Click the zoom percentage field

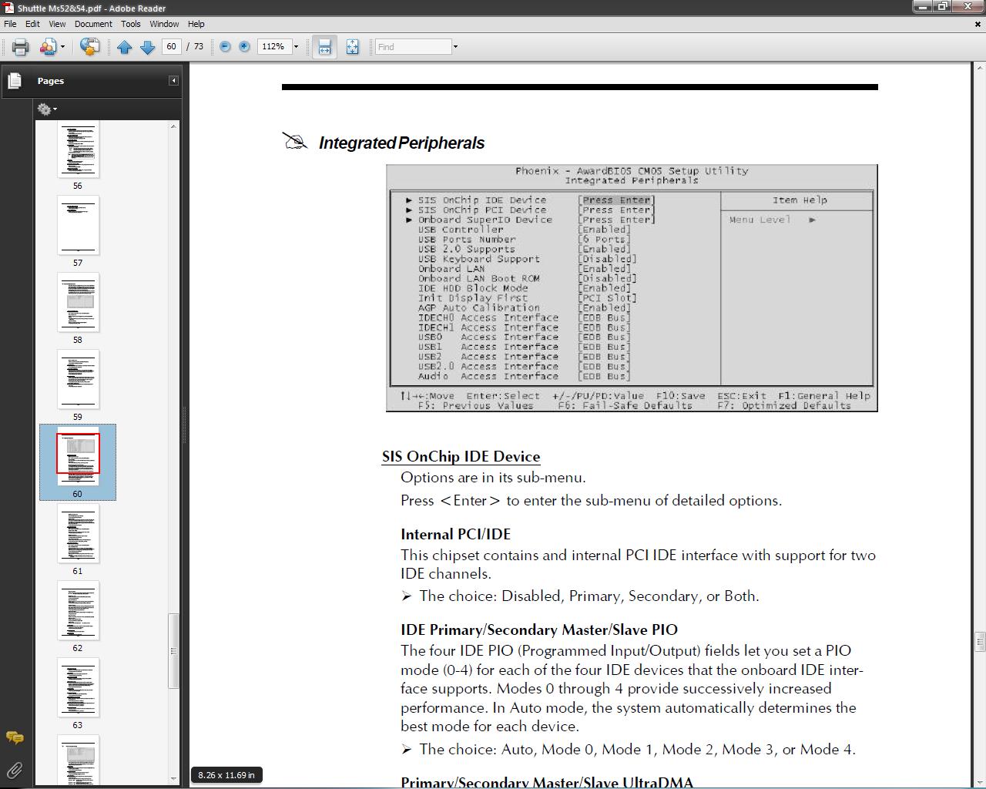273,47
